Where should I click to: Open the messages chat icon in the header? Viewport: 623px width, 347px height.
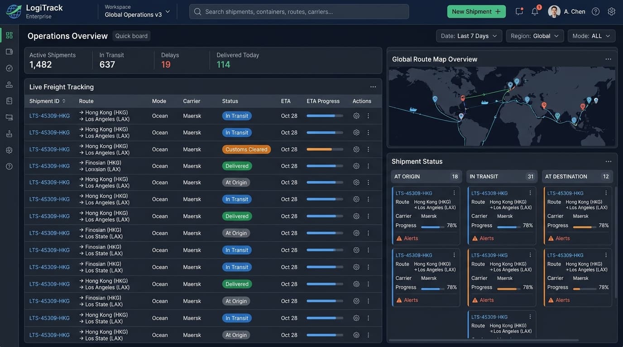click(x=519, y=11)
